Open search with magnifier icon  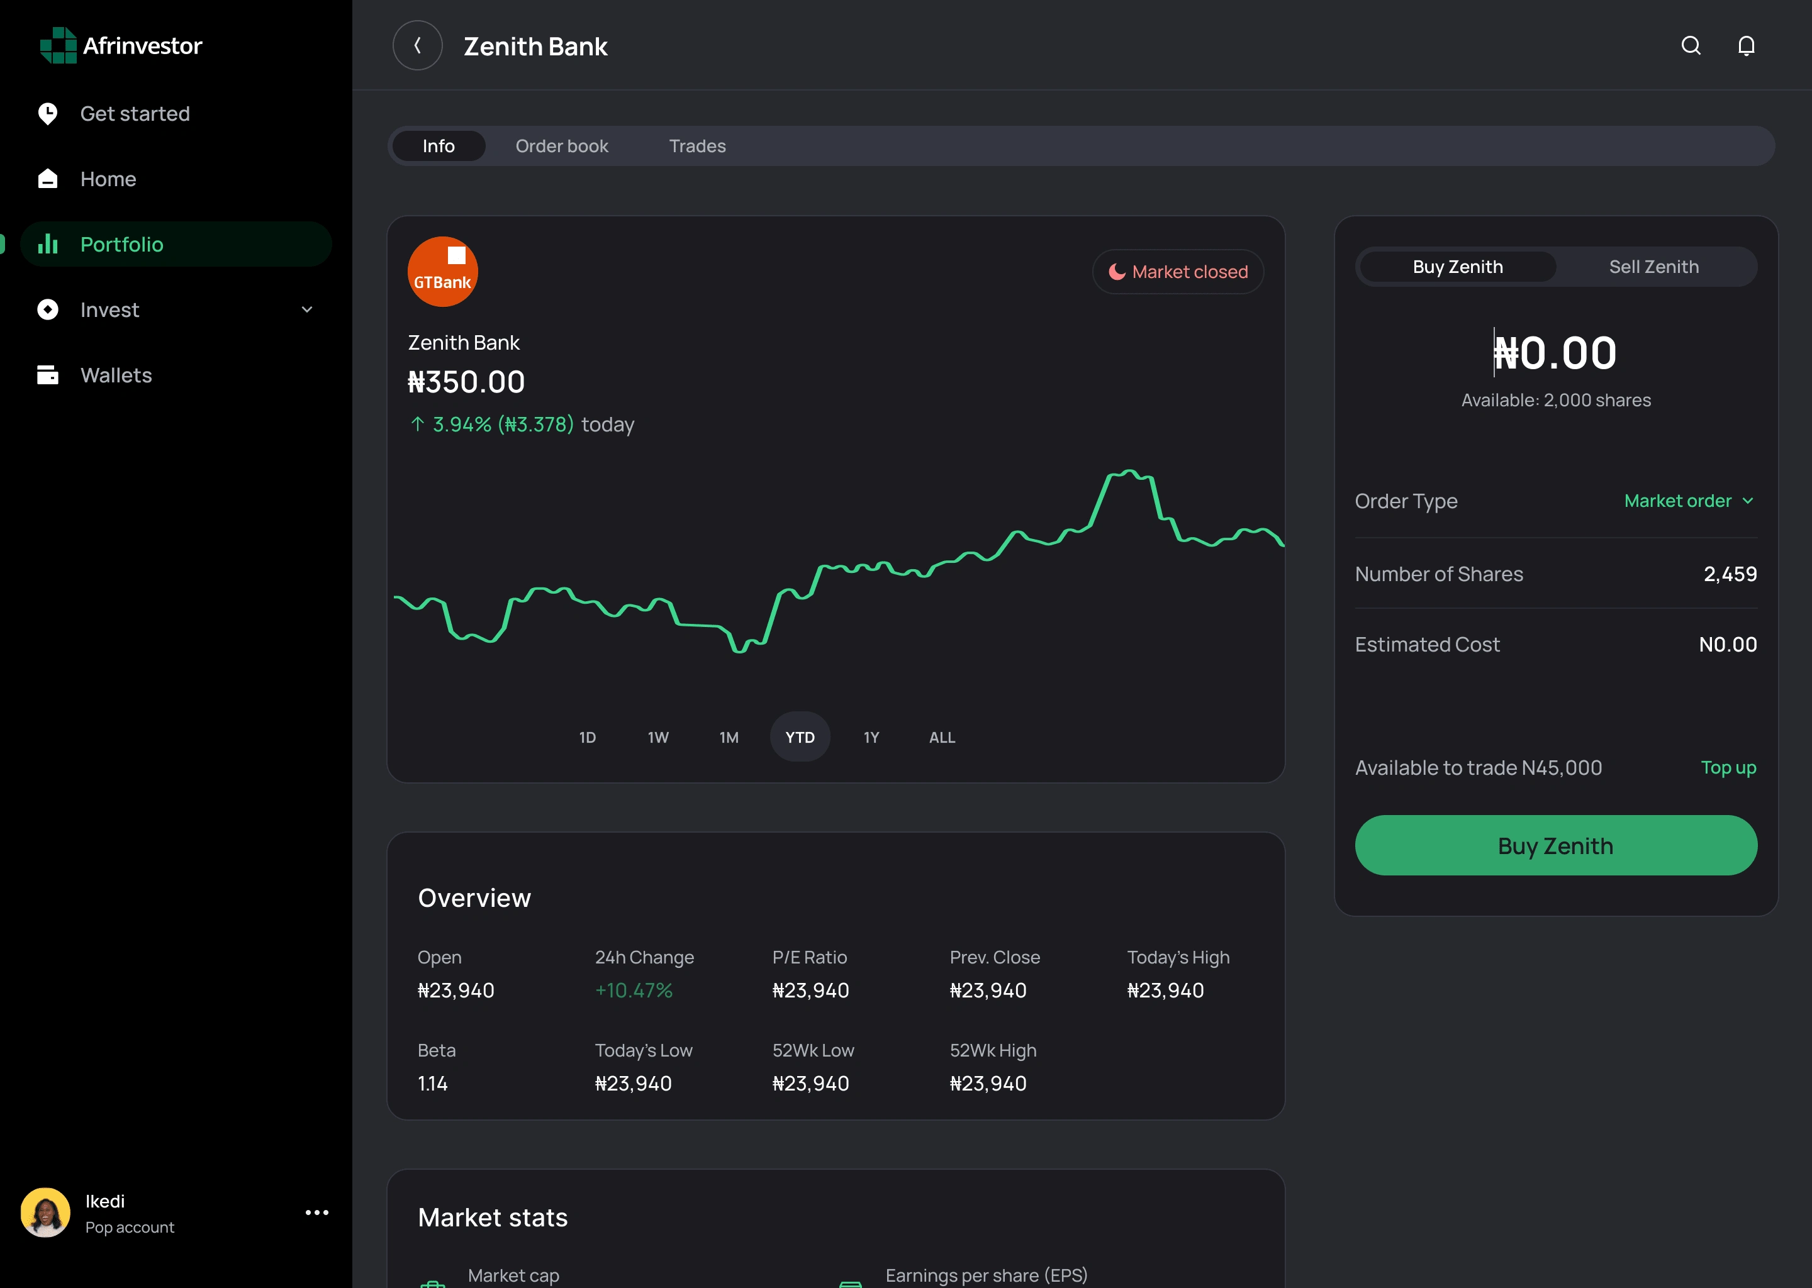[x=1691, y=46]
